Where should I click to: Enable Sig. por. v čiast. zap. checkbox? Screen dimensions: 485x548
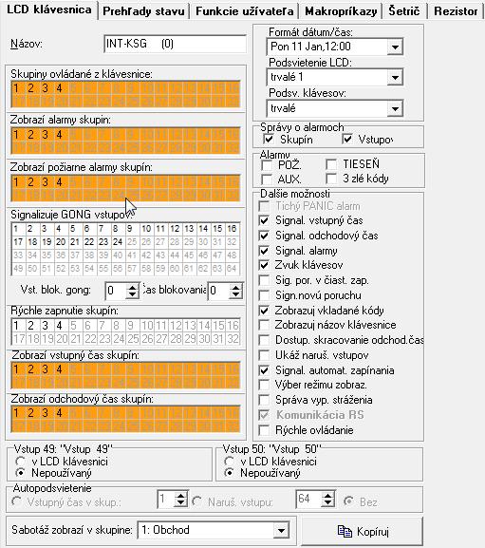tap(264, 280)
